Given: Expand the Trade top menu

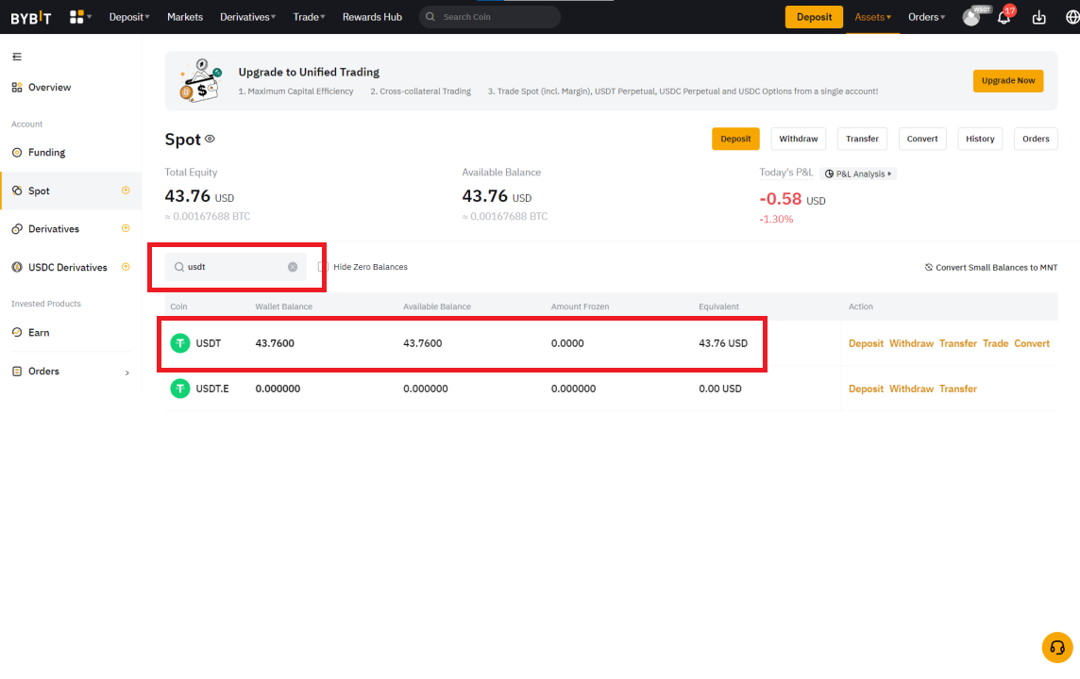Looking at the screenshot, I should point(309,17).
